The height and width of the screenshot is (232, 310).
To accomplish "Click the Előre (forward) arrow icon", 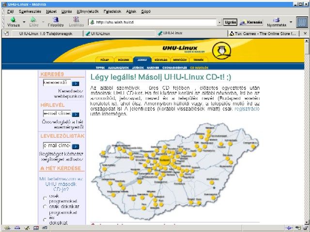I will (x=33, y=19).
